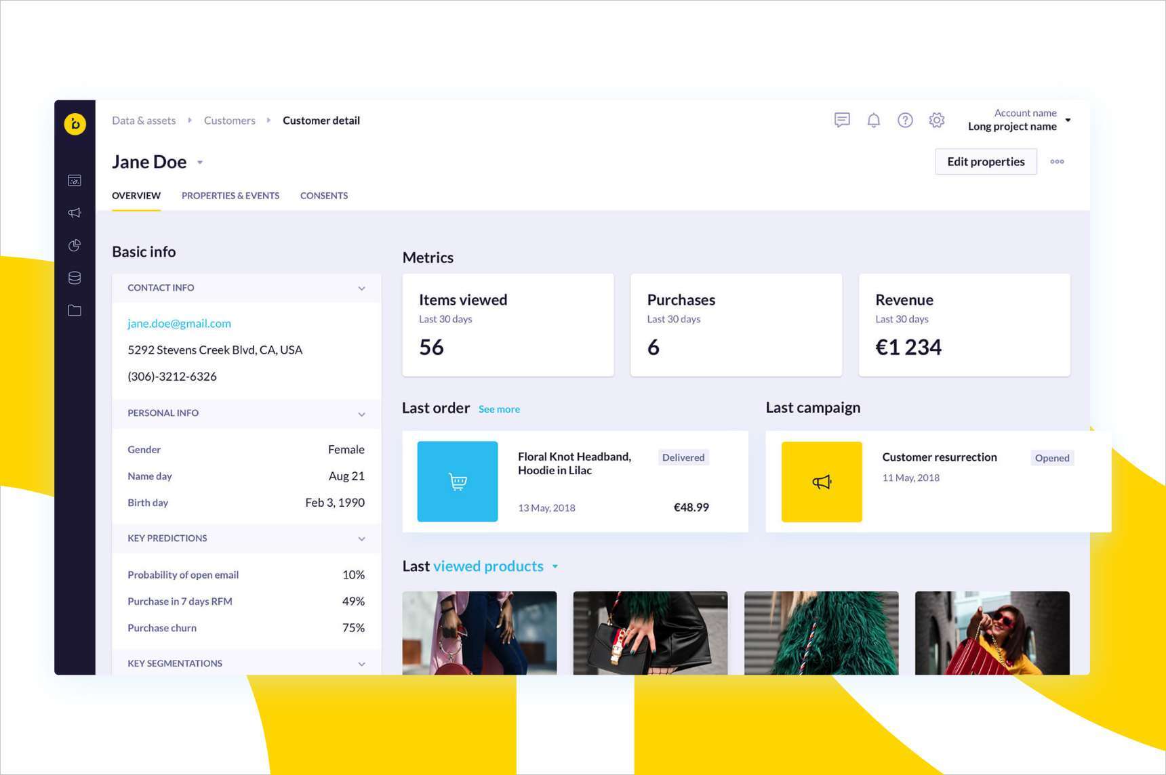Expand the Key Segmentations section

(361, 664)
